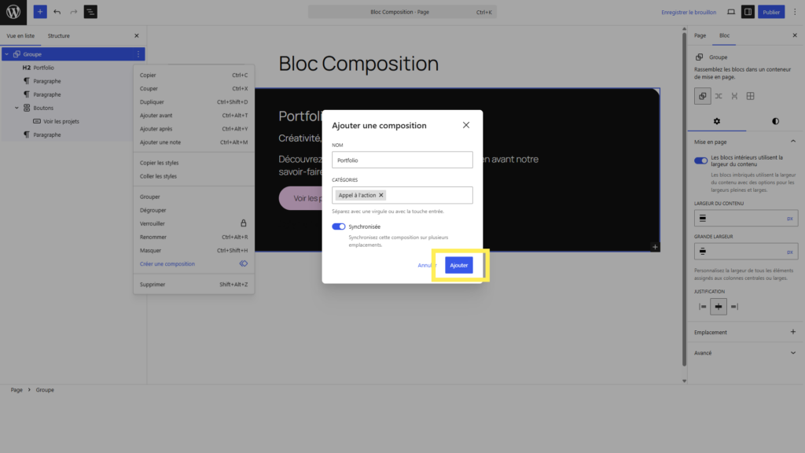The image size is (805, 453).
Task: Close the list view panel
Action: click(137, 36)
